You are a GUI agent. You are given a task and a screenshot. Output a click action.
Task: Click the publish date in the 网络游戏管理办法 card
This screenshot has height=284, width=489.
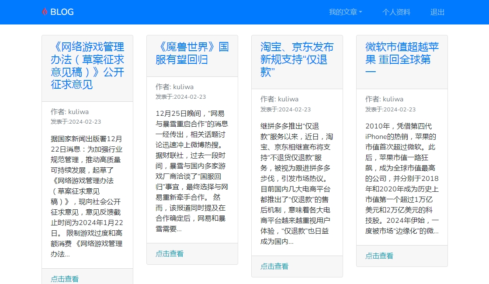(76, 121)
